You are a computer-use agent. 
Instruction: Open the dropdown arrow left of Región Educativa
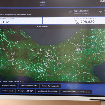[70, 12]
